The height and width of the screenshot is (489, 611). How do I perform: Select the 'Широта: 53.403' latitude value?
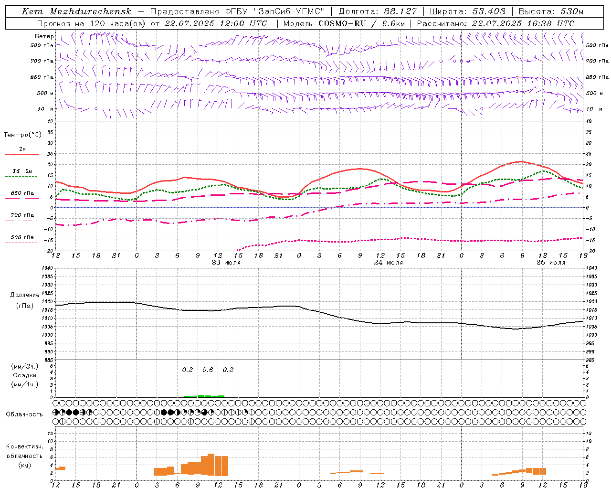click(468, 11)
